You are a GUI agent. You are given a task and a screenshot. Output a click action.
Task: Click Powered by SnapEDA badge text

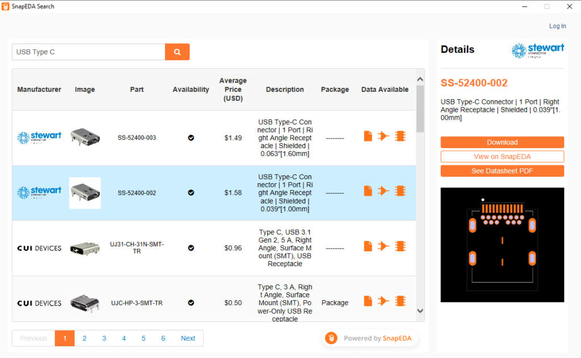coord(377,338)
